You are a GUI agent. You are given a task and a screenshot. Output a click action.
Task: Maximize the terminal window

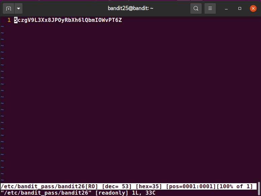coord(240,8)
